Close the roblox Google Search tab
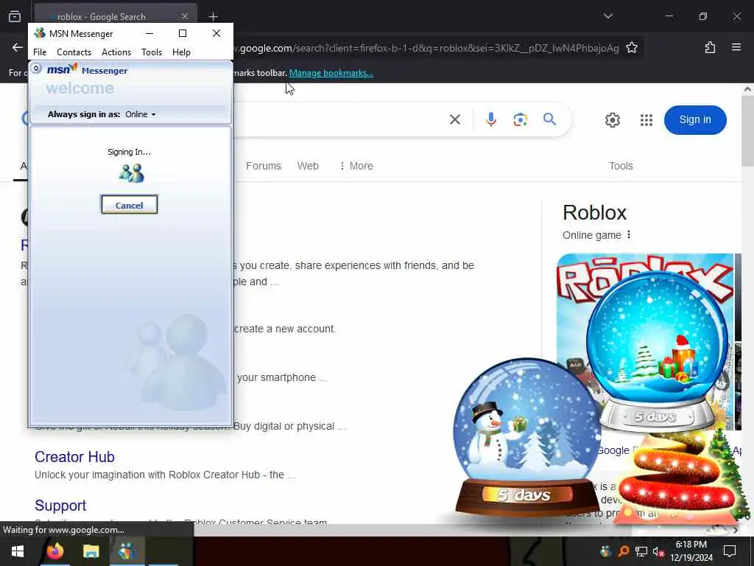 point(185,16)
